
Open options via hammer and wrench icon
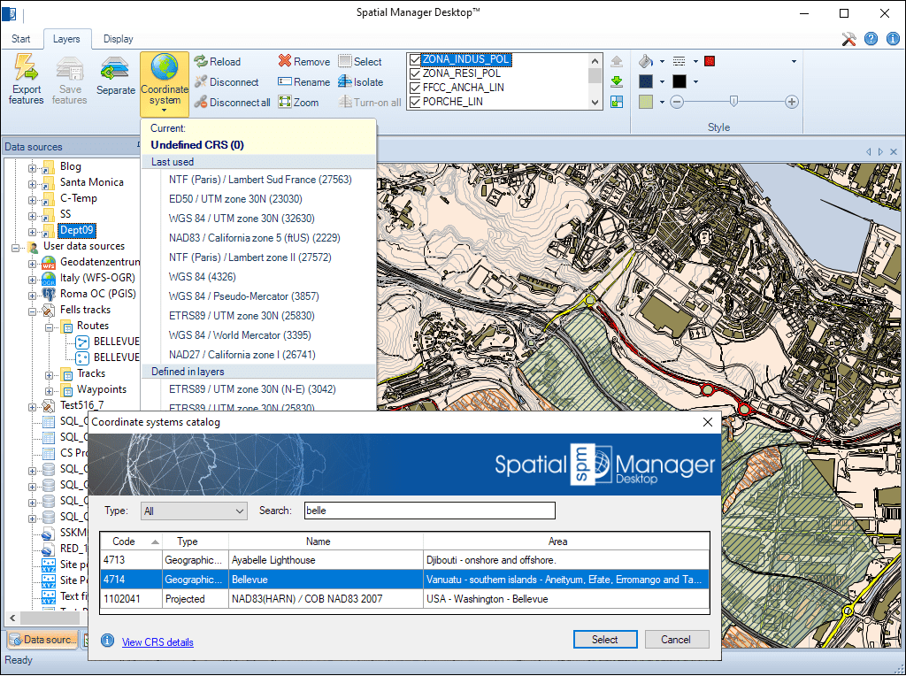848,39
